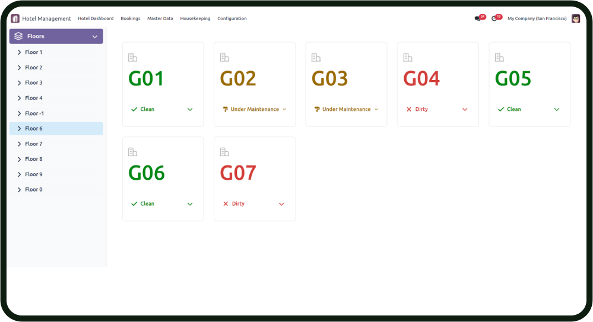Click the paint roller icon on G02
Viewport: 593px width, 322px height.
pos(226,109)
